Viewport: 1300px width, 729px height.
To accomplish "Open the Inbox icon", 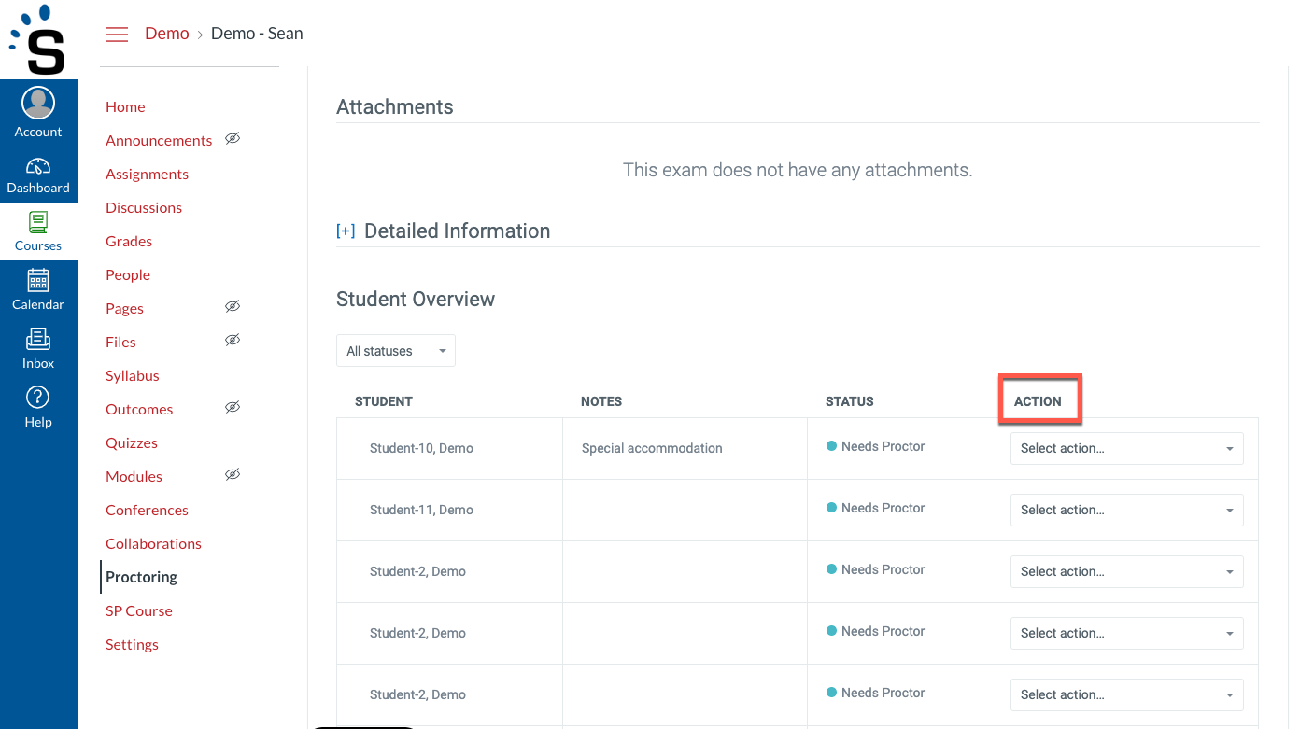I will coord(38,339).
